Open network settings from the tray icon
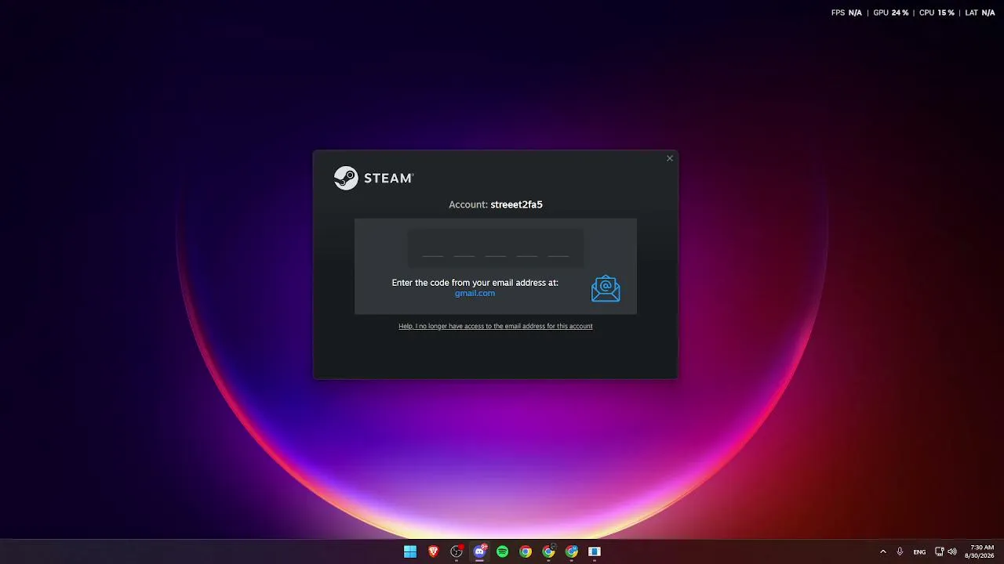1004x564 pixels. [940, 551]
